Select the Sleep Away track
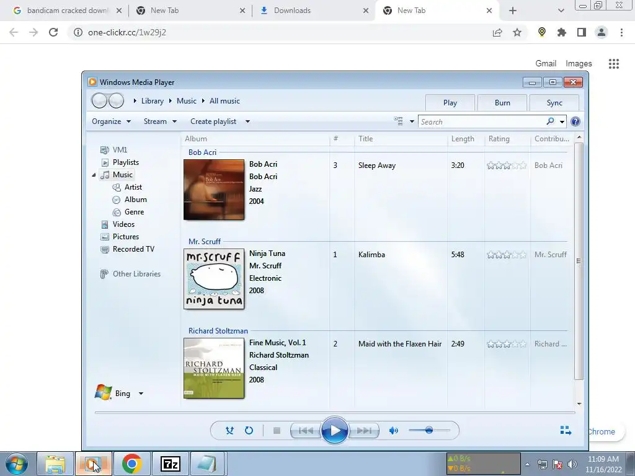Image resolution: width=635 pixels, height=476 pixels. [377, 165]
